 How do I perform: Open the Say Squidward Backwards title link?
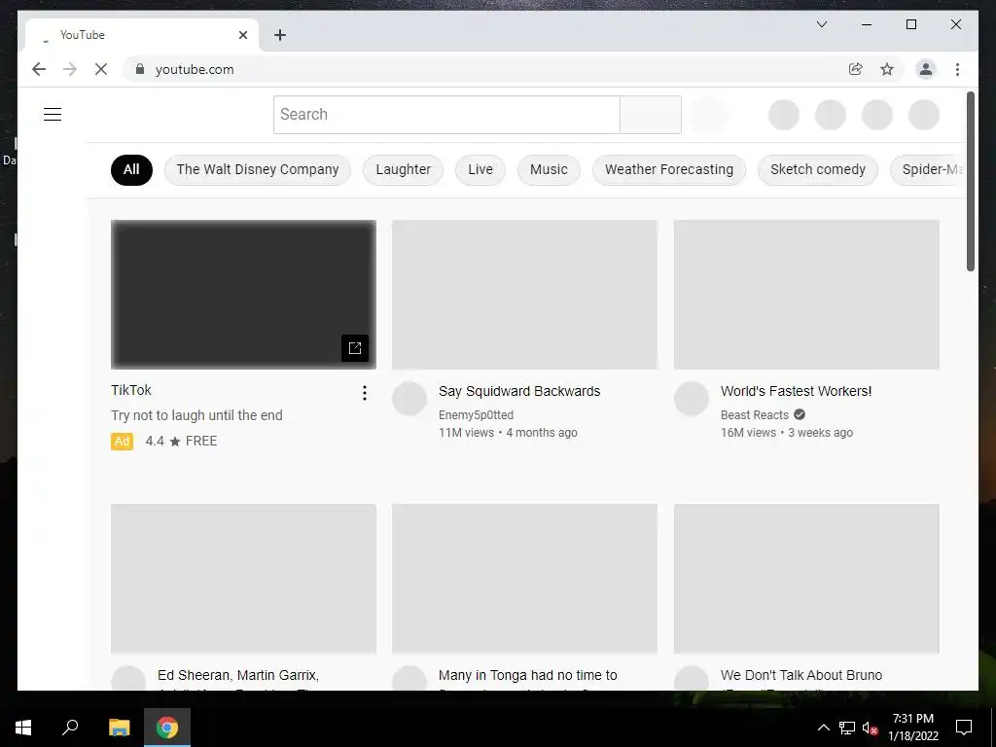tap(519, 391)
